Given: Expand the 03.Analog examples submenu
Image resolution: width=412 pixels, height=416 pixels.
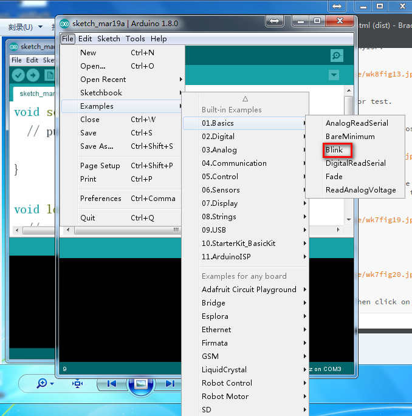Looking at the screenshot, I should tap(245, 150).
